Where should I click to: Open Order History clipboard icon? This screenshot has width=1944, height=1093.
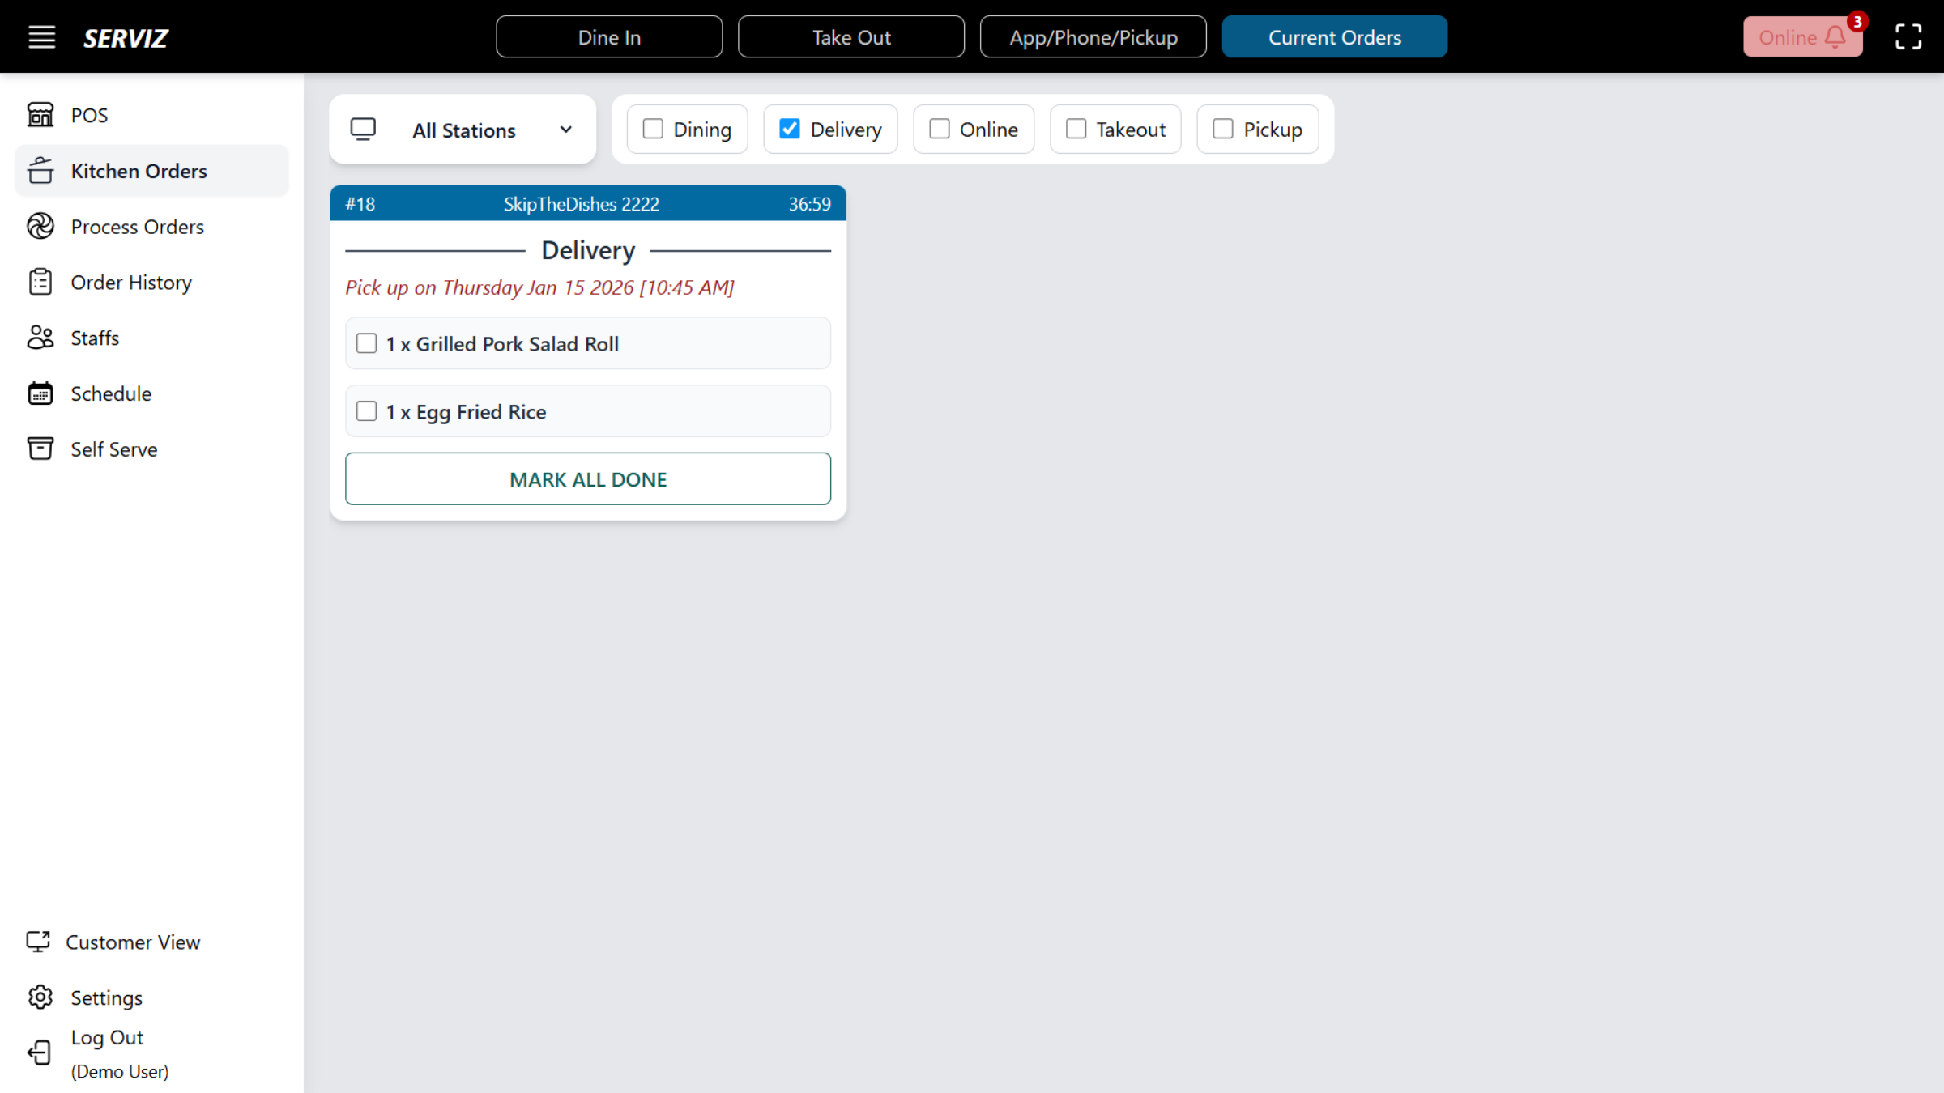click(x=40, y=283)
